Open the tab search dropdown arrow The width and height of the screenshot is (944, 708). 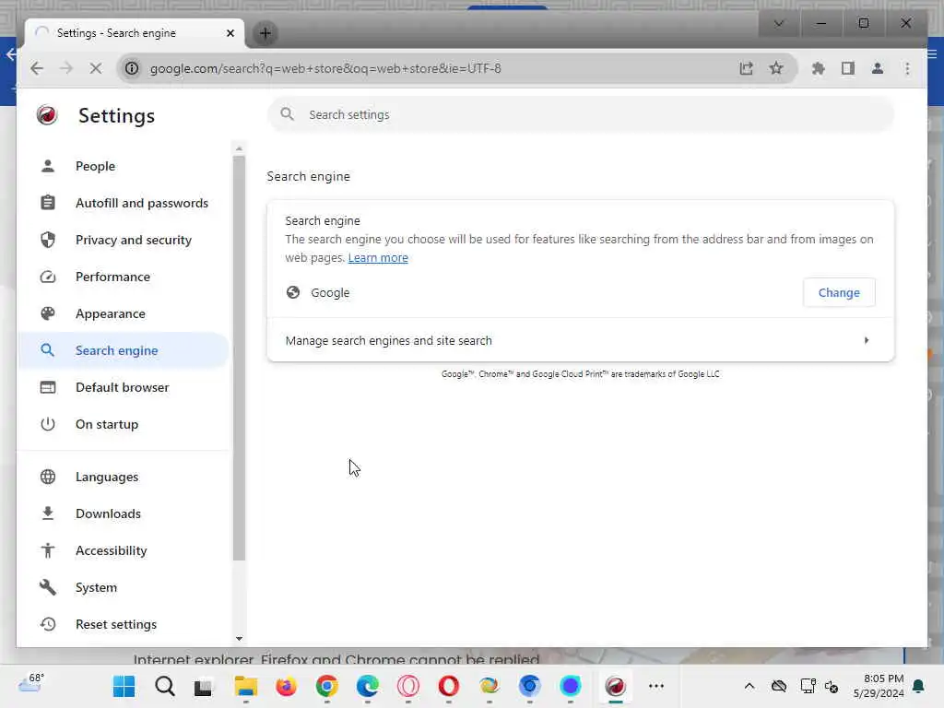point(778,23)
